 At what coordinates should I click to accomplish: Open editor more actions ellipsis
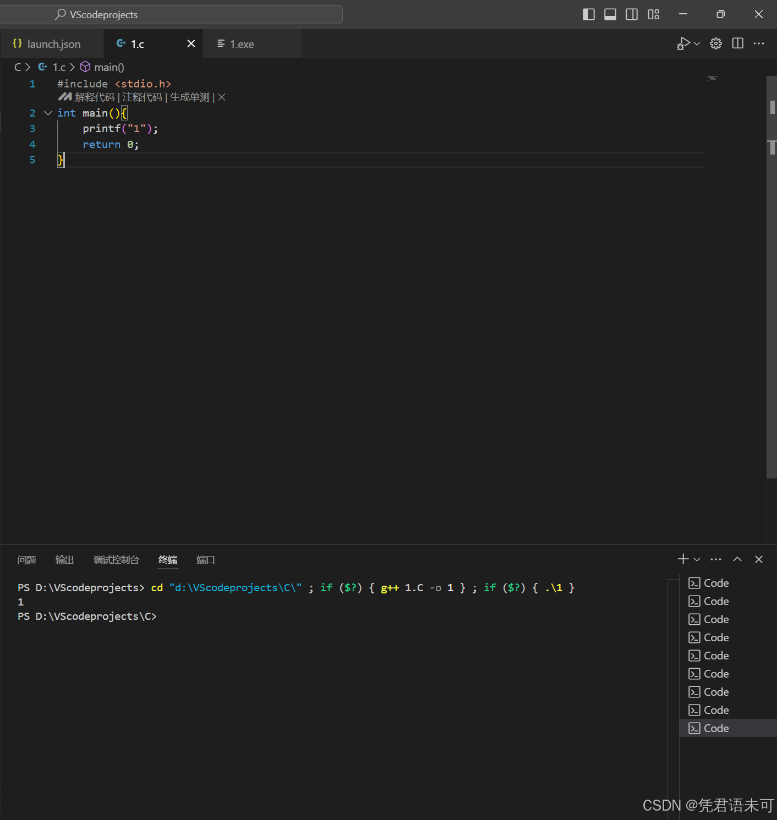(x=759, y=43)
